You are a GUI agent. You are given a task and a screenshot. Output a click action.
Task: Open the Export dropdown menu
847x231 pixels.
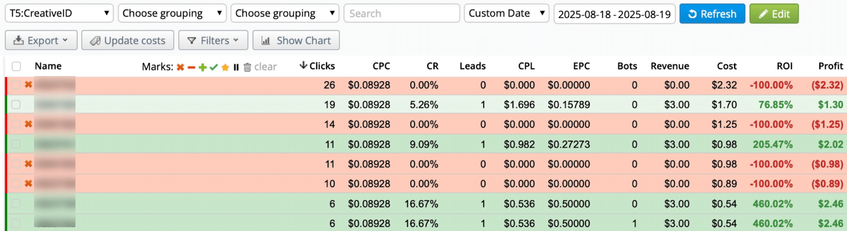[41, 40]
